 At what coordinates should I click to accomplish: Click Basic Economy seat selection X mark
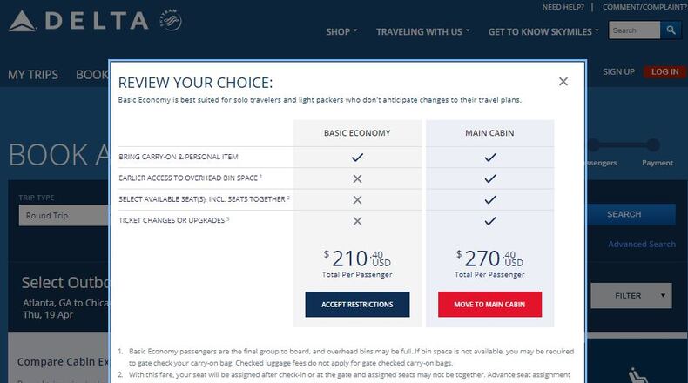(x=357, y=199)
